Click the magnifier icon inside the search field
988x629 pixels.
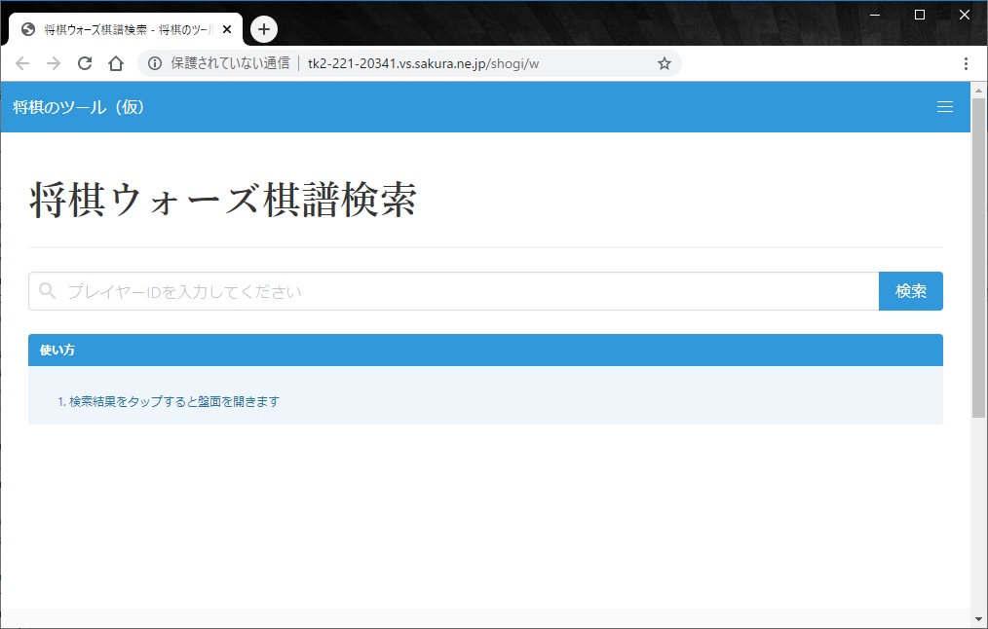(x=48, y=290)
